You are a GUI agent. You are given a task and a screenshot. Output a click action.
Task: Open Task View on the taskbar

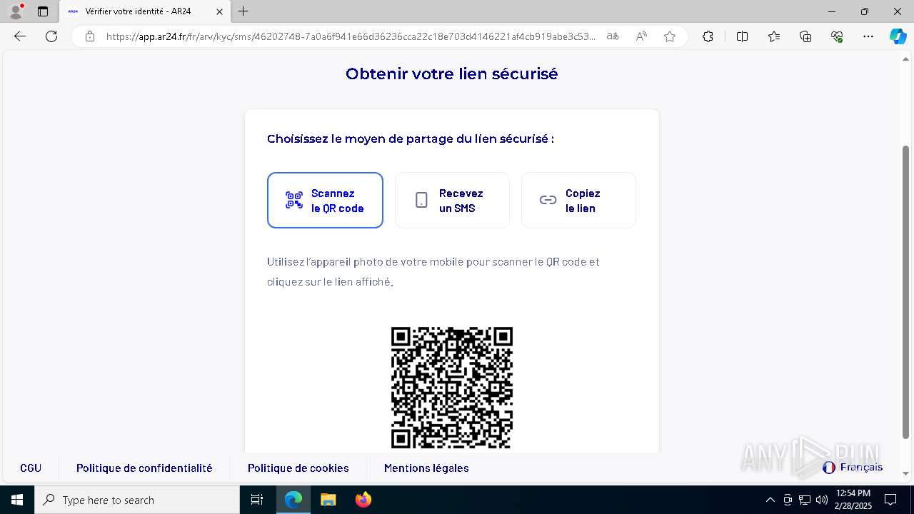tap(257, 500)
